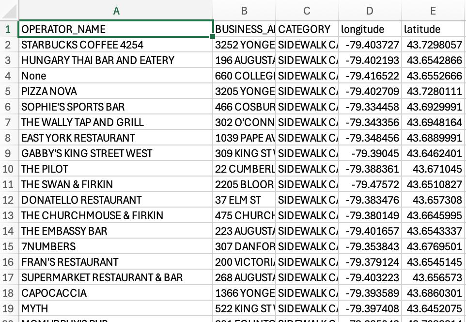Click longitude value -79.47572
Image resolution: width=466 pixels, height=322 pixels.
(x=370, y=184)
